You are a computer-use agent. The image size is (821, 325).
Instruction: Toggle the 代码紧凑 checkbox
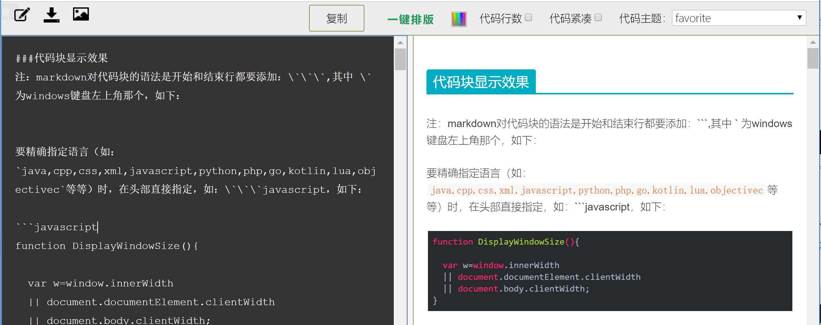pos(598,17)
